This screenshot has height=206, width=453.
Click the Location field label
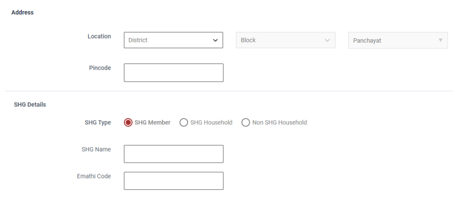99,37
